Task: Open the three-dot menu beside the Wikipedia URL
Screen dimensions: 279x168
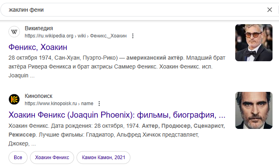Action: (x=133, y=36)
